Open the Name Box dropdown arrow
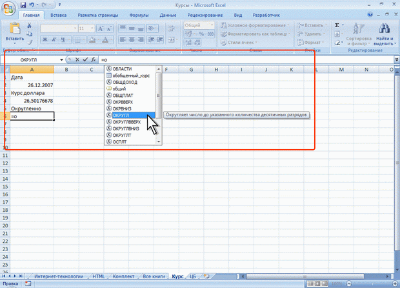 [x=62, y=59]
